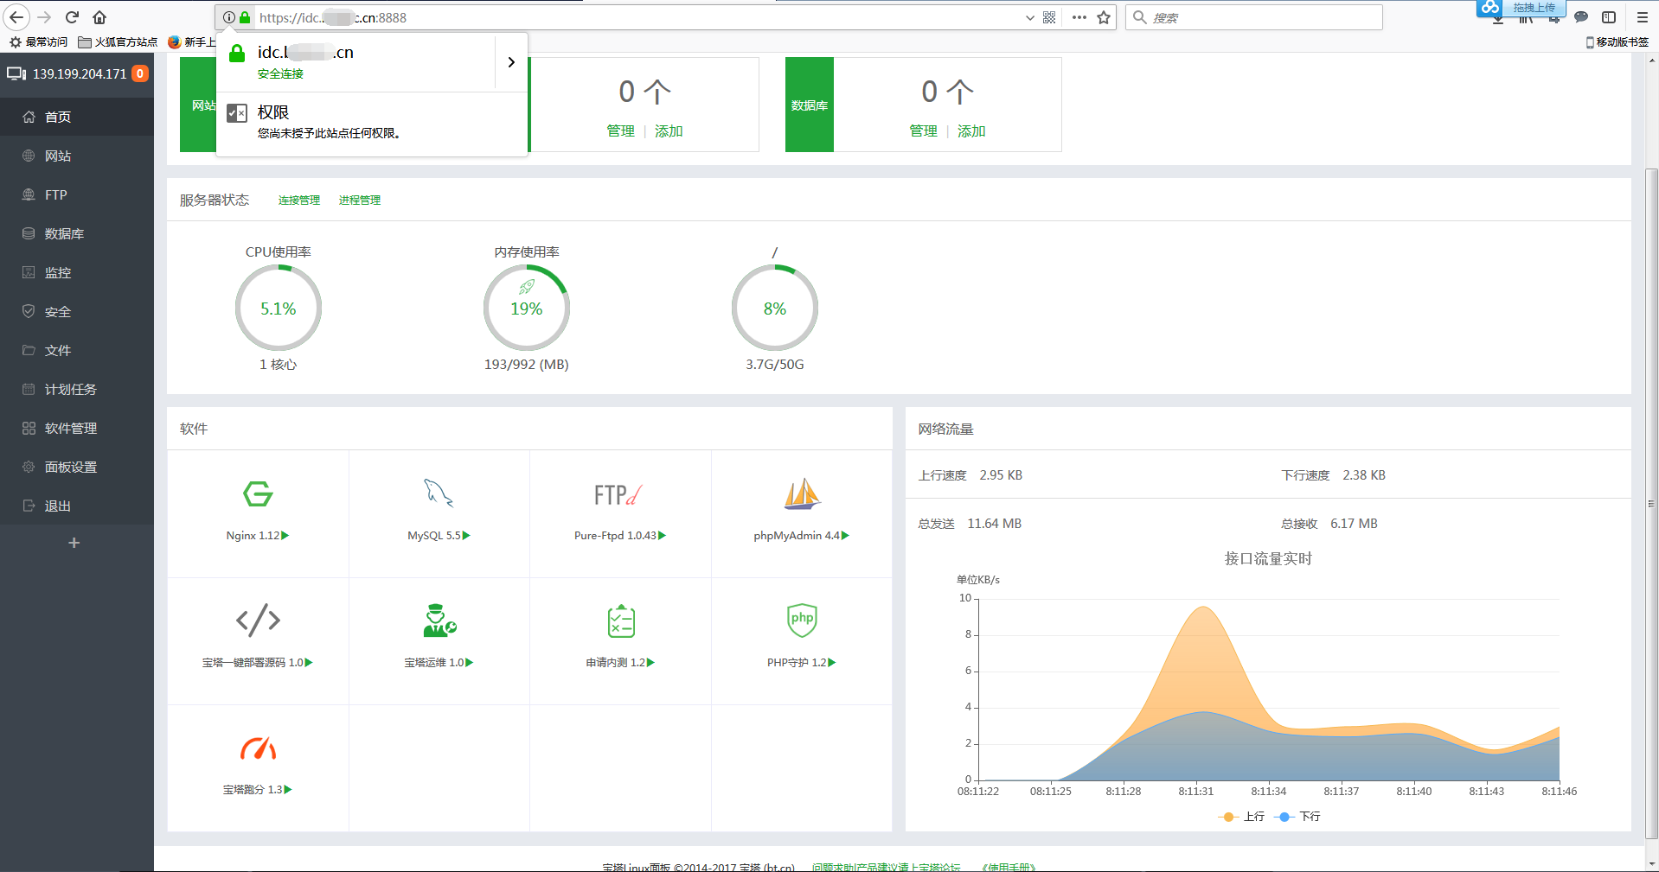Screen dimensions: 1659x872
Task: Add a shortcut with the sidebar plus icon
Action: (x=74, y=543)
